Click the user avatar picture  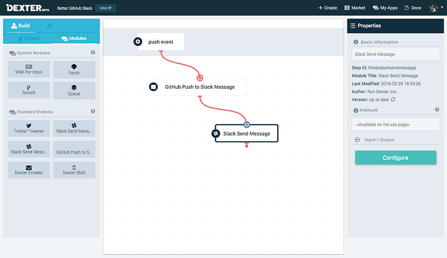(433, 8)
